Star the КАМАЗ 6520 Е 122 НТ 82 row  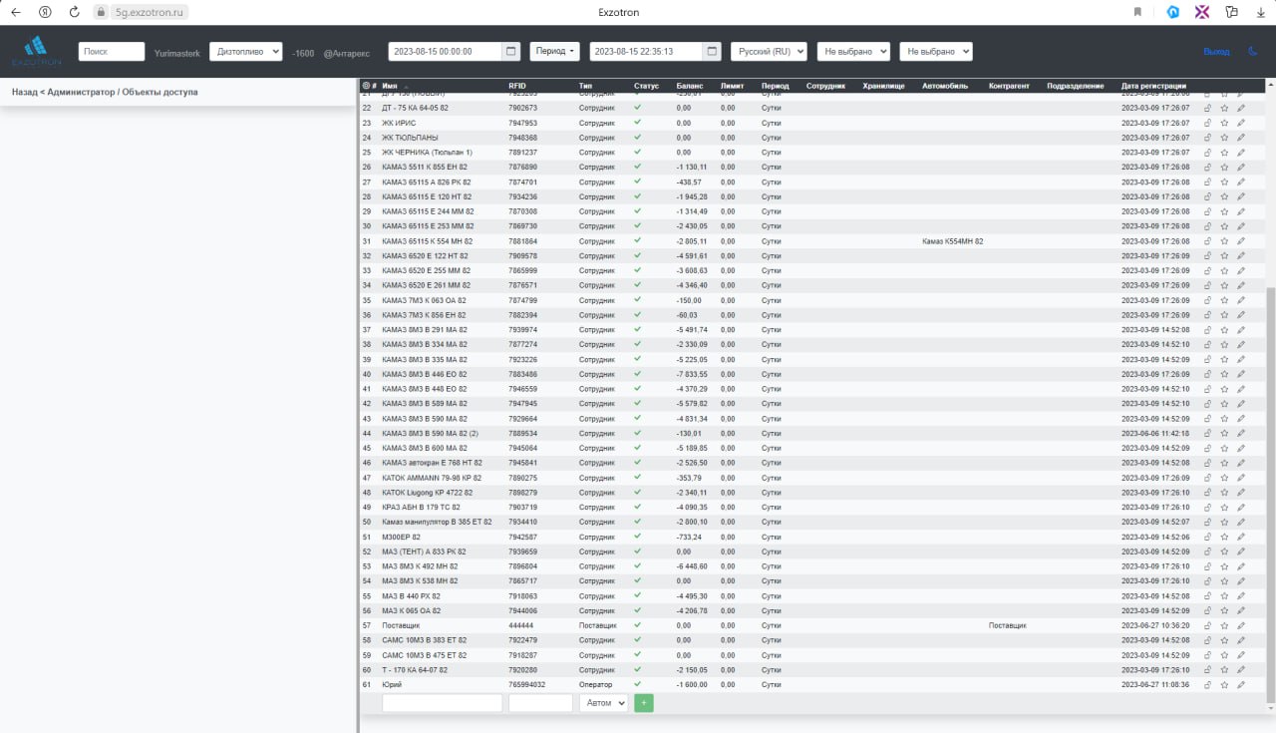click(1224, 256)
